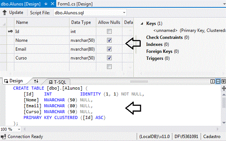The width and height of the screenshot is (226, 141).
Task: Click horizontal scroll right arrow in T-SQL pane
Action: (218, 129)
